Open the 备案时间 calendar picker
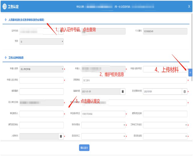Viewport: 193px width, 156px height. pos(123,92)
